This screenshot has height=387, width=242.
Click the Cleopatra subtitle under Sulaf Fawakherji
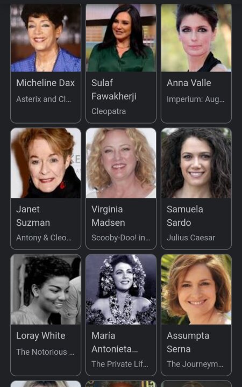pos(109,111)
